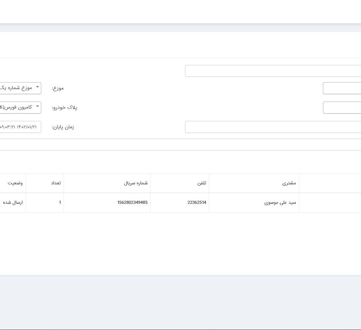The image size is (361, 330).
Task: Click the ارسال شده status cell
Action: point(13,203)
